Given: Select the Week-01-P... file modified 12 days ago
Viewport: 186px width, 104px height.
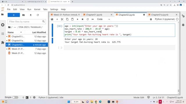Looking at the screenshot, I should click(x=27, y=53).
